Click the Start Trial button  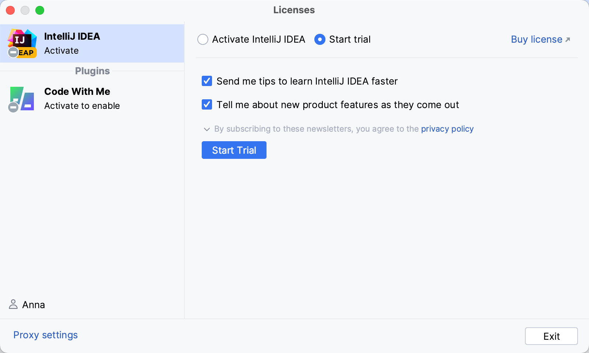click(x=234, y=150)
